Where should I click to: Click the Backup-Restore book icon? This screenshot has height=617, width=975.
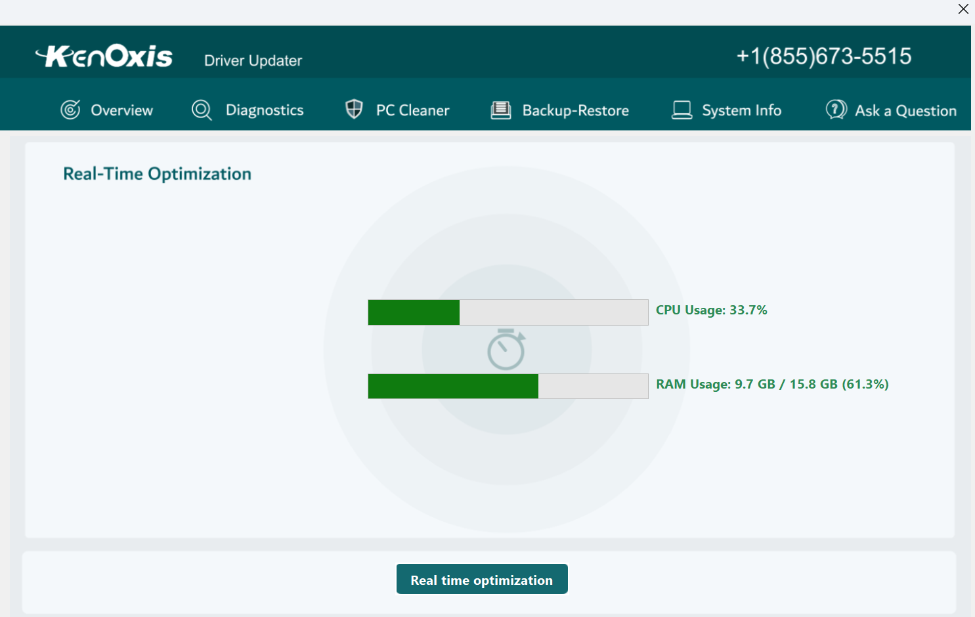click(x=501, y=110)
